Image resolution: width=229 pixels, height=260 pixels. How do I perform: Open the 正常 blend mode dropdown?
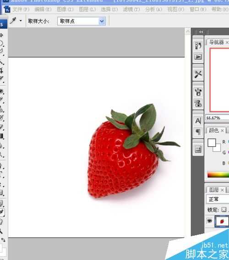(x=218, y=199)
